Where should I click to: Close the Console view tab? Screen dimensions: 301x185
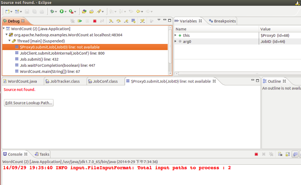click(x=26, y=154)
